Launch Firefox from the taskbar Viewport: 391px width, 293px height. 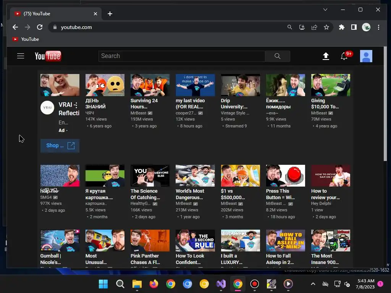[154, 284]
